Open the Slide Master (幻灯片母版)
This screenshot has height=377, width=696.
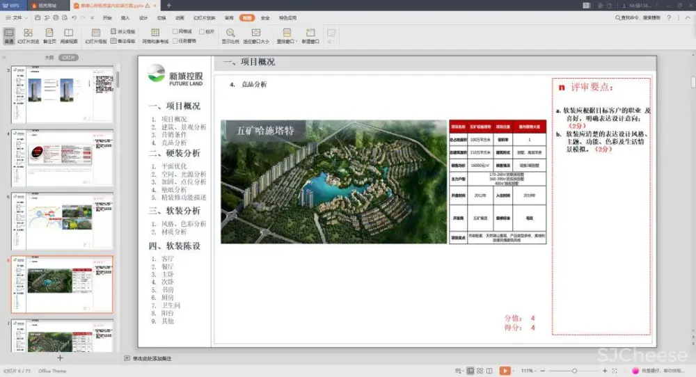point(96,35)
